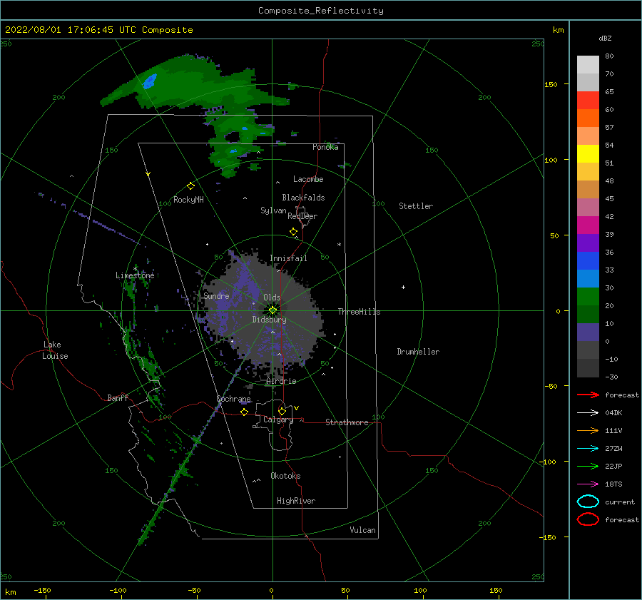Click the Okotoks label
The height and width of the screenshot is (600, 642).
tap(285, 476)
